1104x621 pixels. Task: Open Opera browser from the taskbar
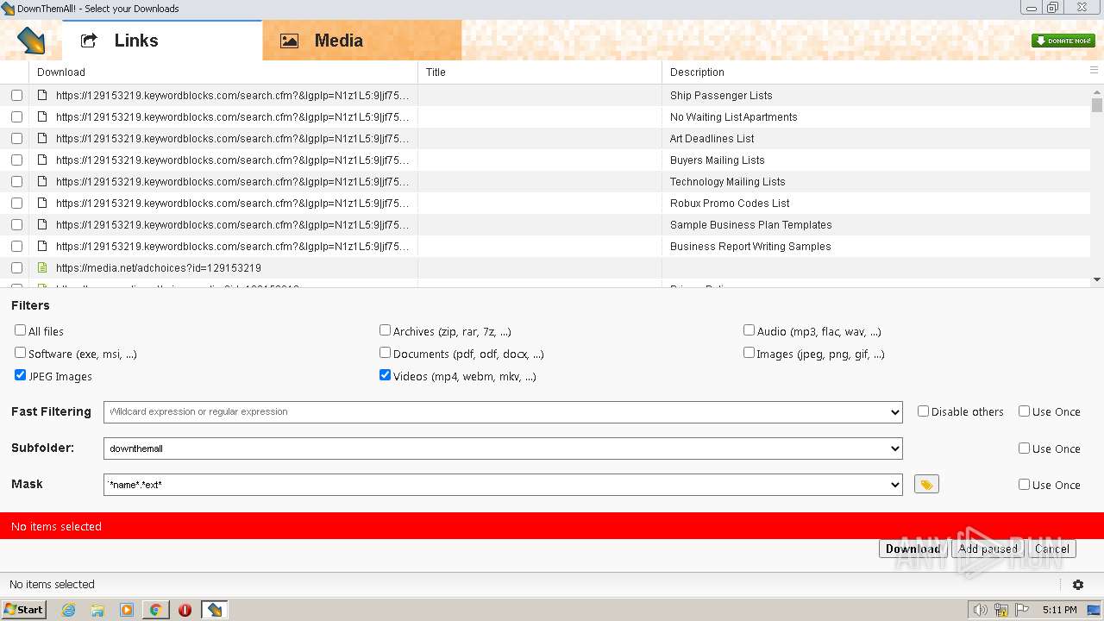185,610
